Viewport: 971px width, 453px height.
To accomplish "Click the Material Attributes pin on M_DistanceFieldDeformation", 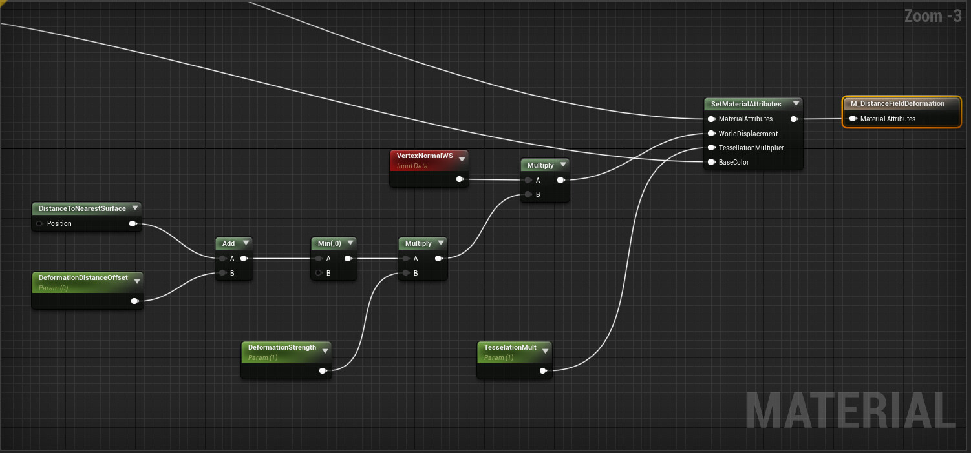I will click(853, 119).
